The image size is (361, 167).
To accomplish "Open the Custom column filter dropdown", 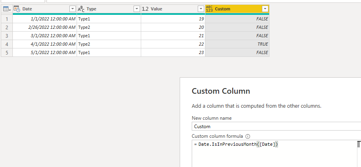I will click(x=265, y=9).
